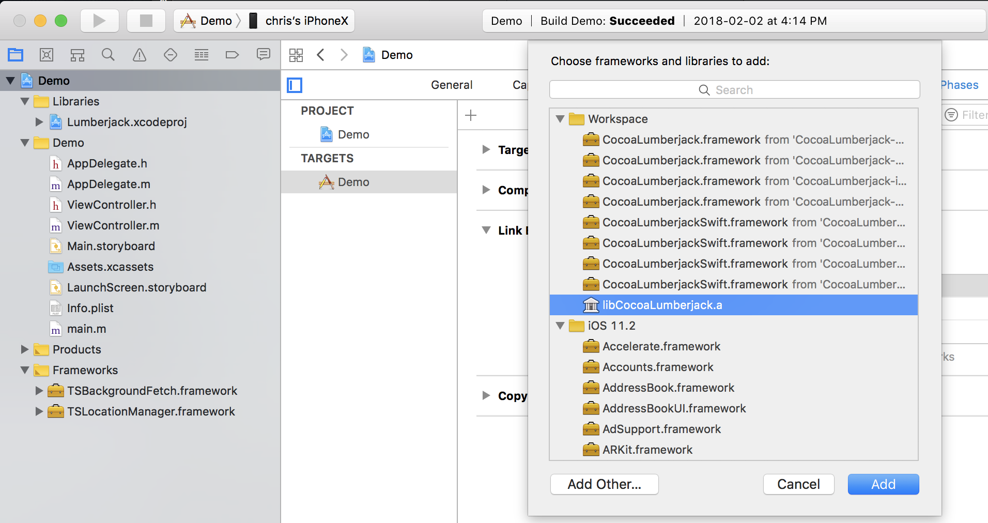This screenshot has height=523, width=988.
Task: Collapse the Frameworks group in navigator
Action: [25, 370]
